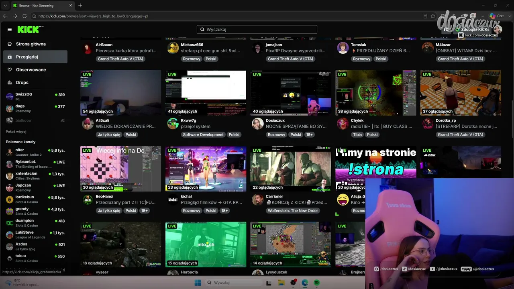Close the Browse - Kick Streaming tab
Screen dimensions: 514x289
pos(71,6)
